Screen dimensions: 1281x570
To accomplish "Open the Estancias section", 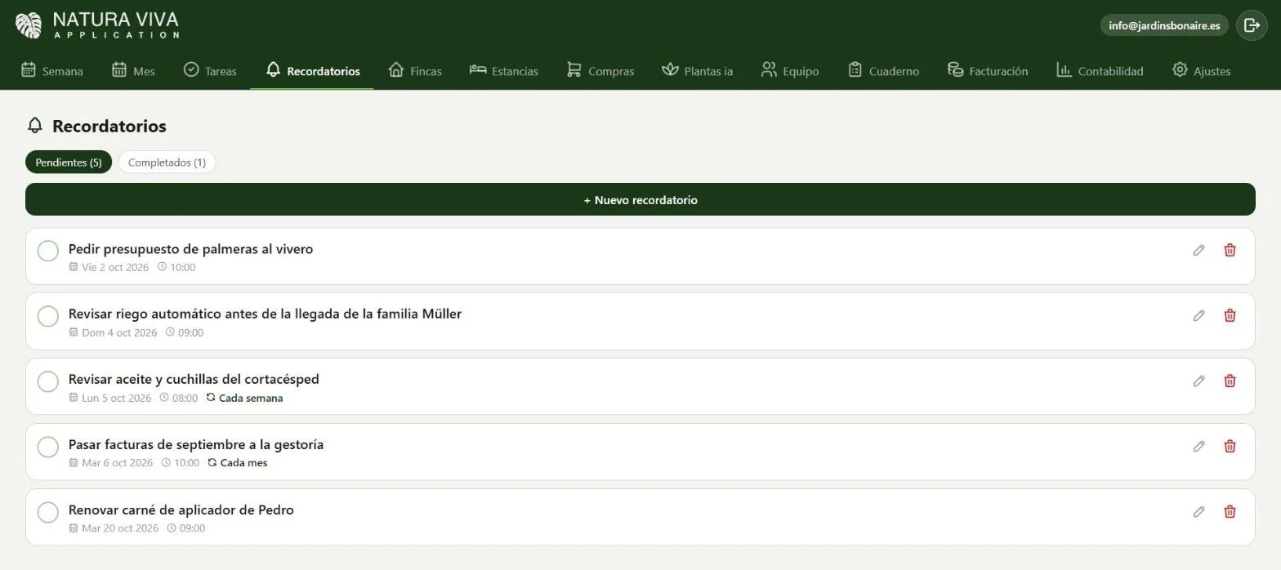I will (x=504, y=71).
